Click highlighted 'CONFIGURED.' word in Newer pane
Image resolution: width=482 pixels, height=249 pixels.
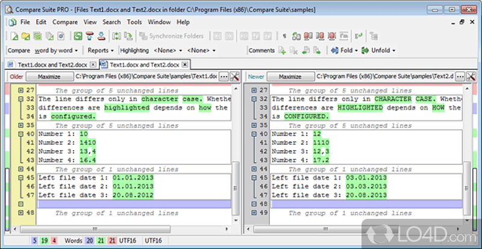point(307,116)
